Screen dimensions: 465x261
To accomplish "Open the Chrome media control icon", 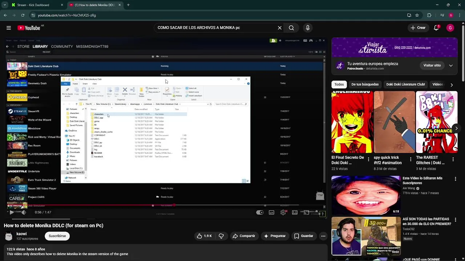I will [442, 15].
